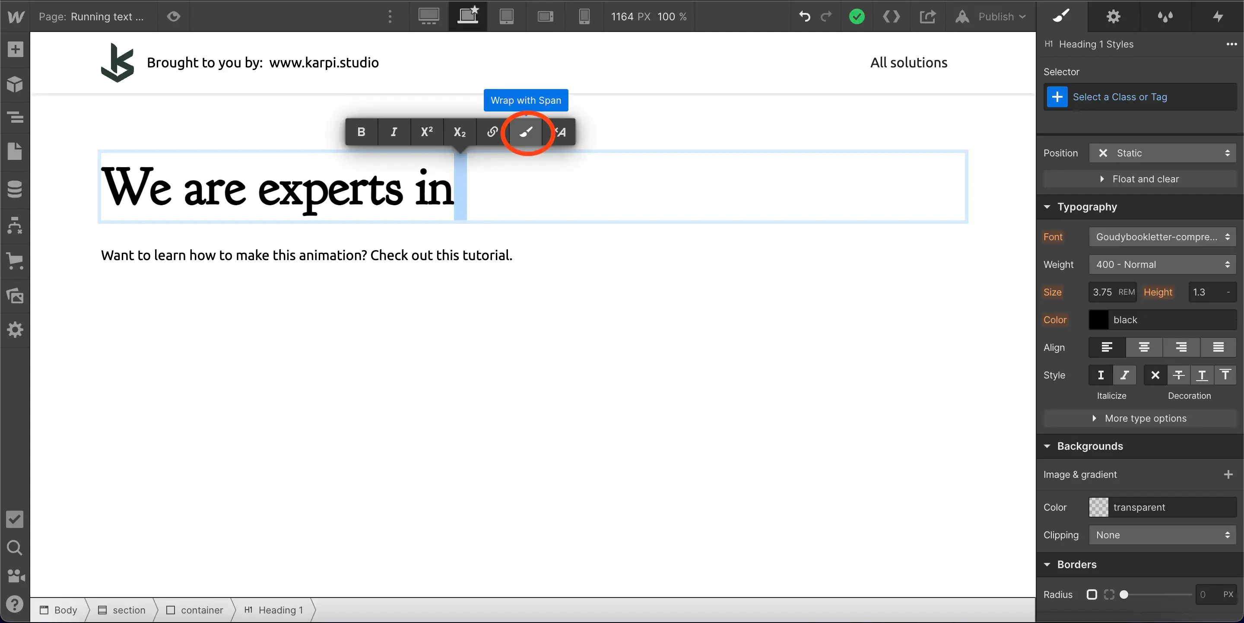Click the link icon in the text toolbar

point(492,132)
